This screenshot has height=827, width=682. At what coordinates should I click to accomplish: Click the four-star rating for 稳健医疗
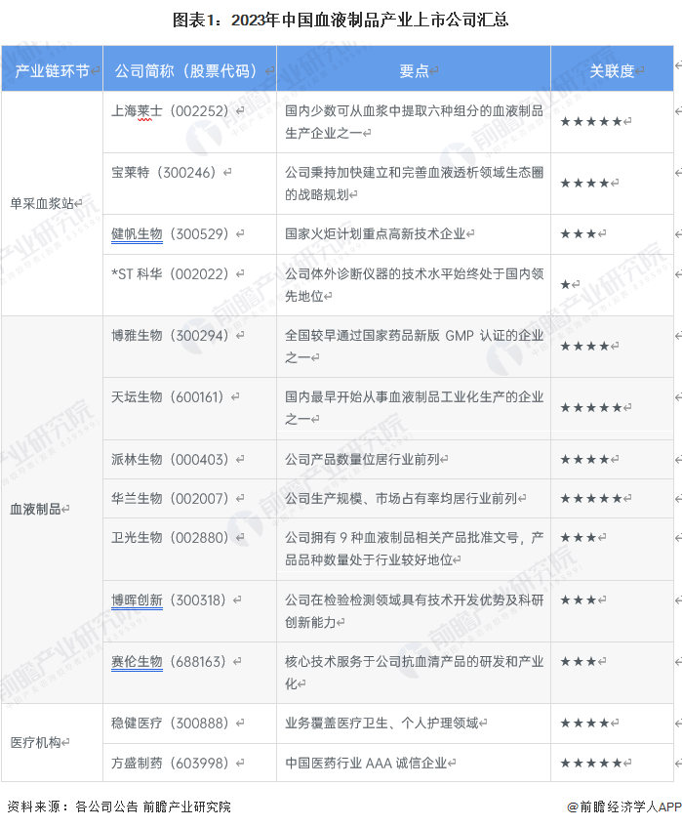585,724
